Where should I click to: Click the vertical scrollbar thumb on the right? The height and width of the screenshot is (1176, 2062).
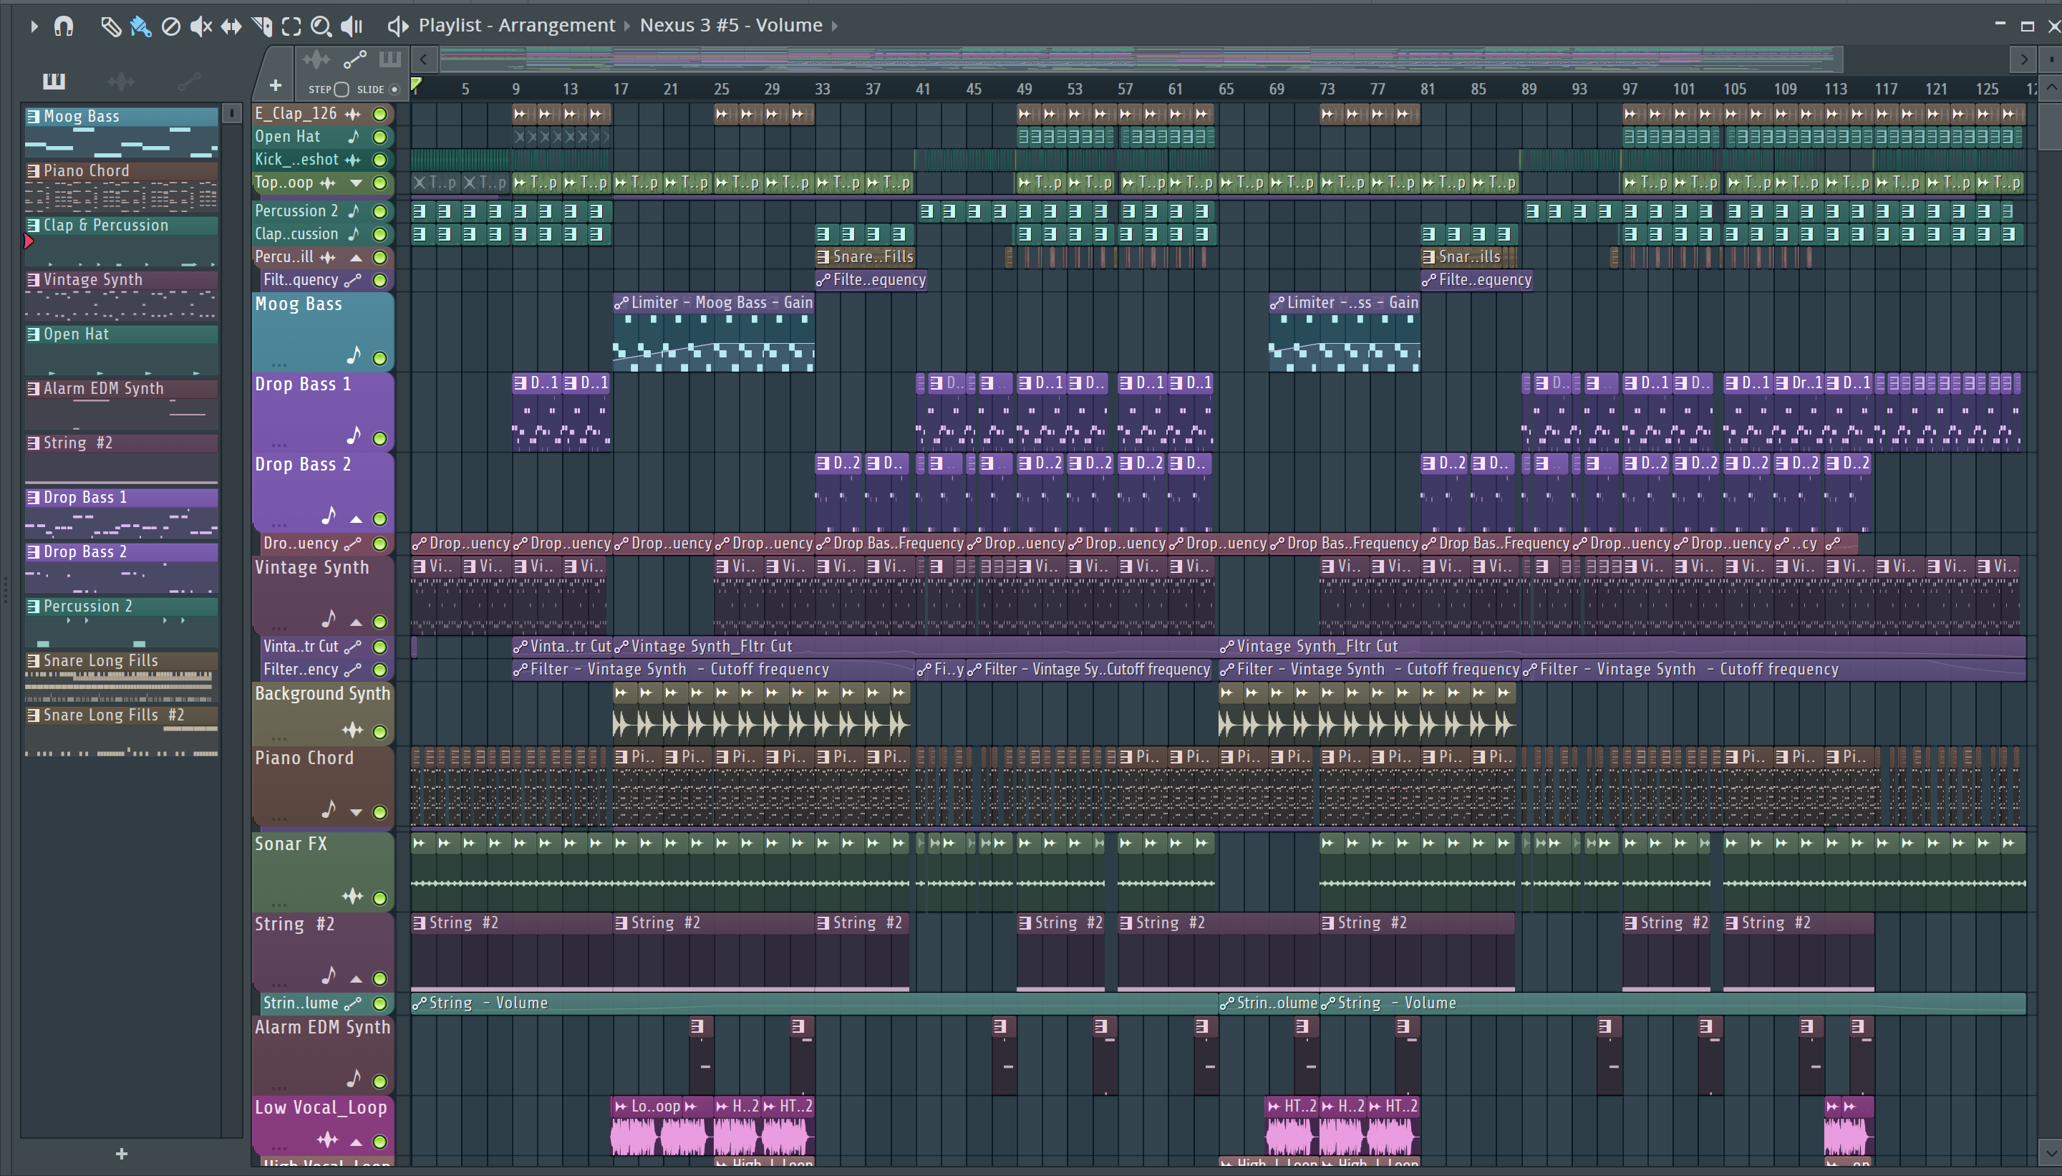tap(2051, 125)
